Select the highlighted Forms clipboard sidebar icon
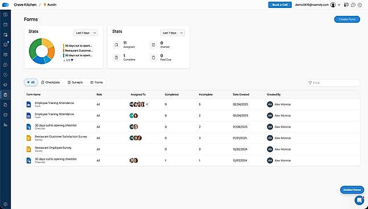 coord(5,95)
